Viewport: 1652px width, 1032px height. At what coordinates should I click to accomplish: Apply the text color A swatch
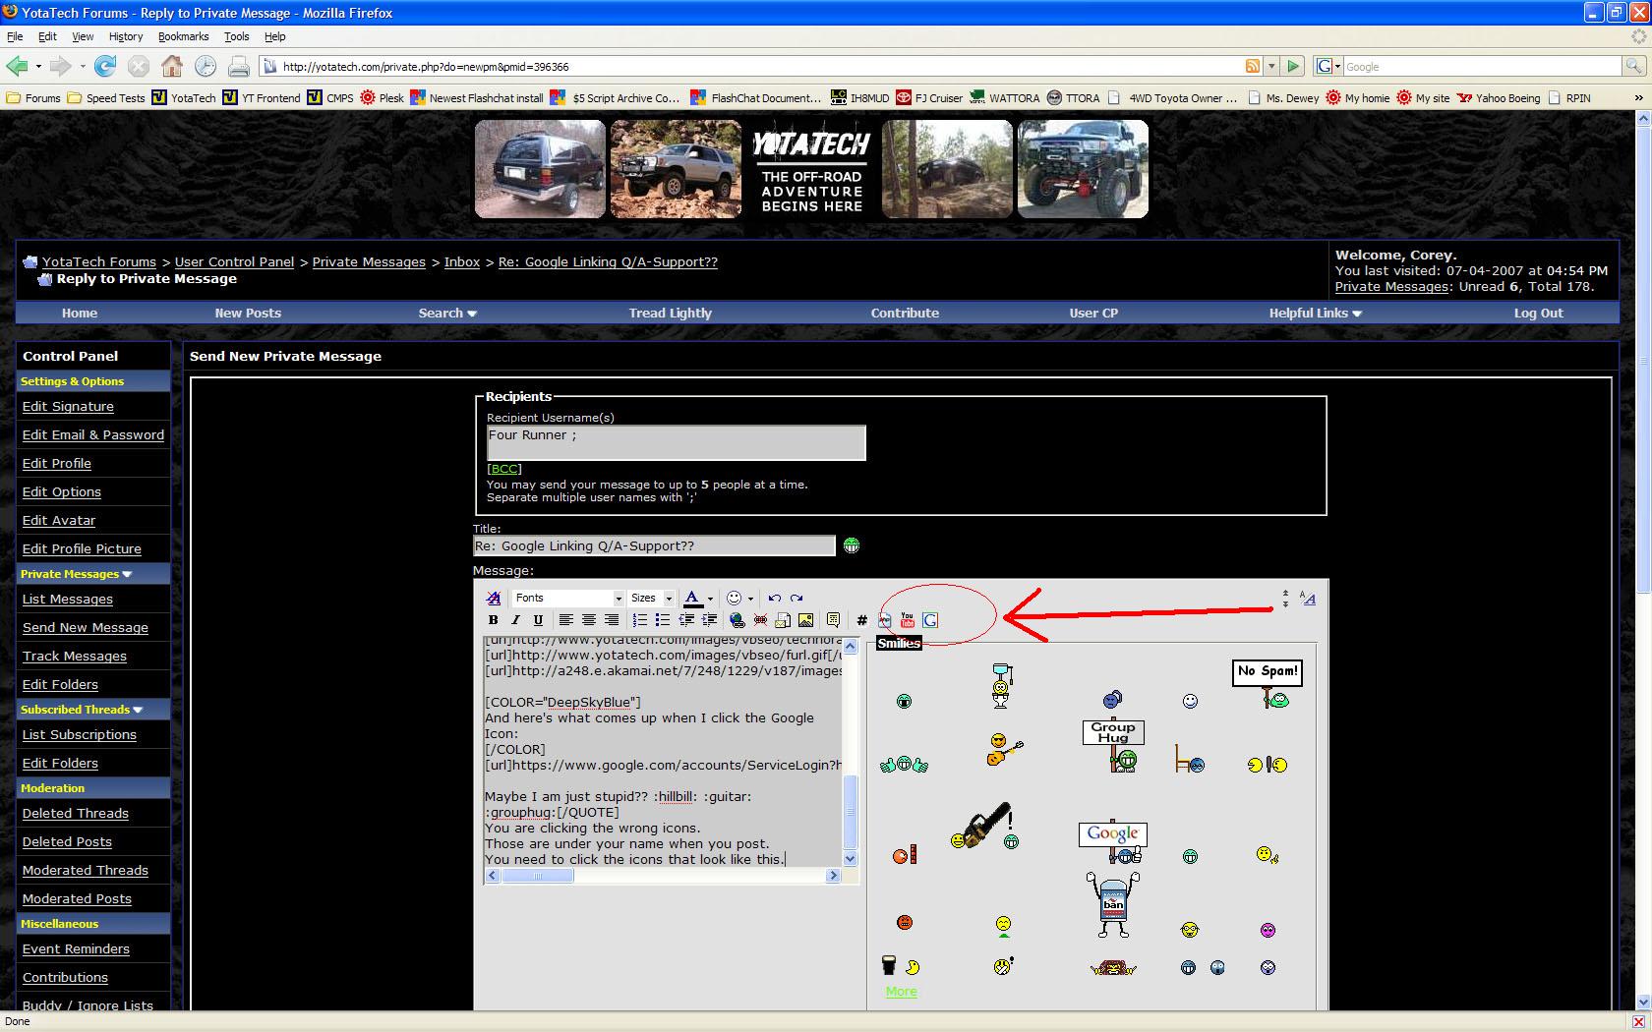pyautogui.click(x=692, y=598)
